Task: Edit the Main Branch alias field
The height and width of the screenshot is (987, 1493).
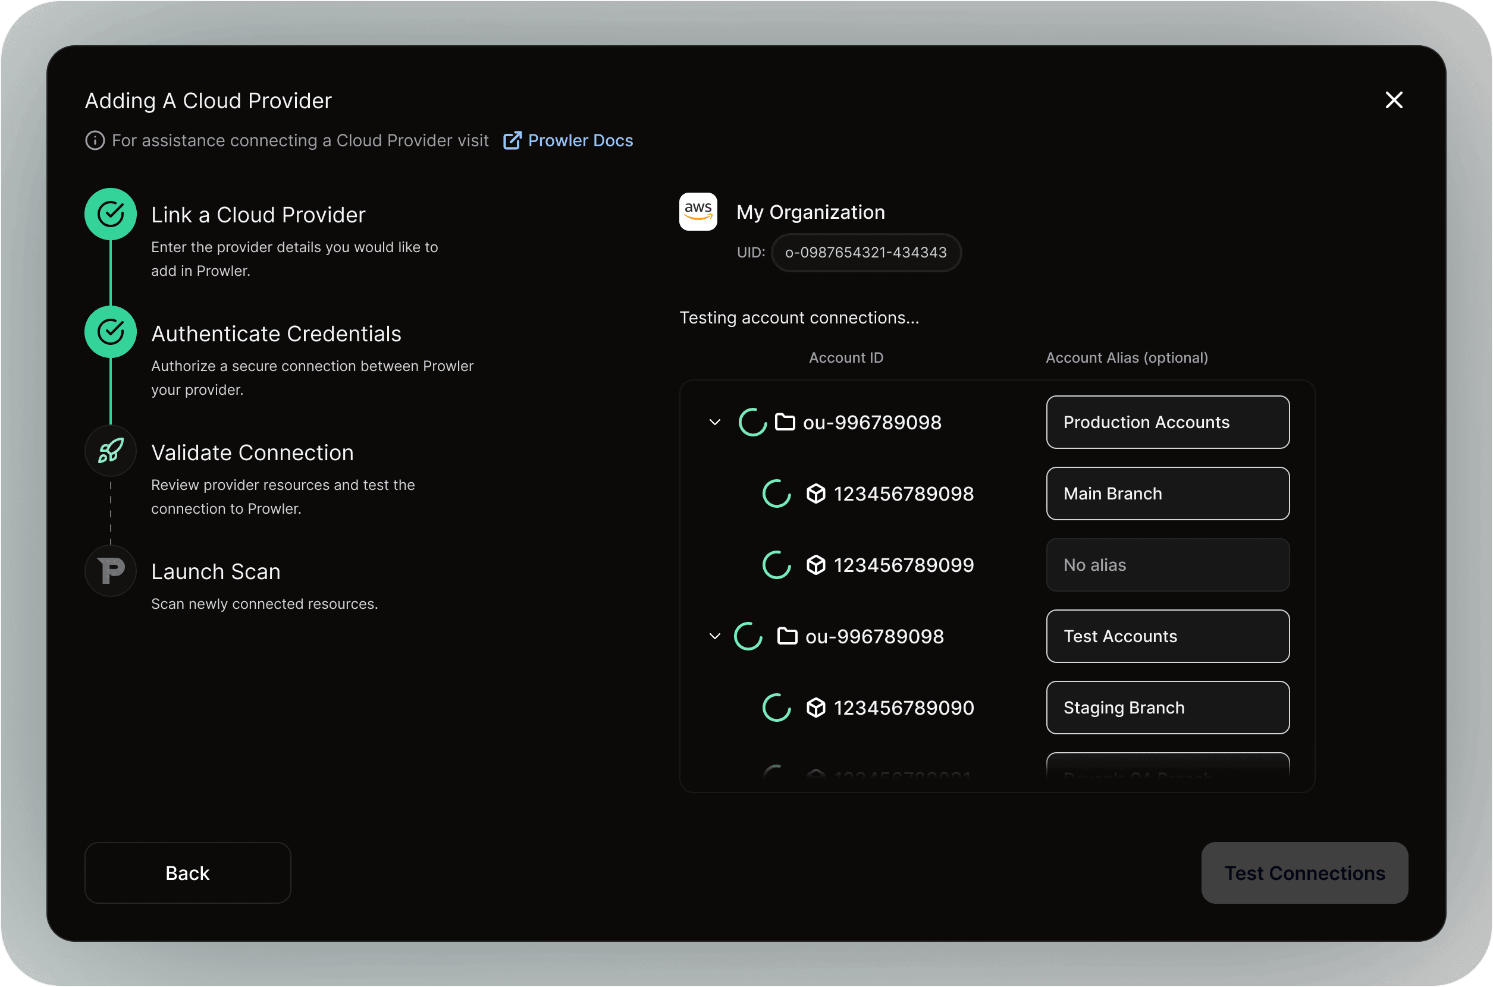Action: point(1168,493)
